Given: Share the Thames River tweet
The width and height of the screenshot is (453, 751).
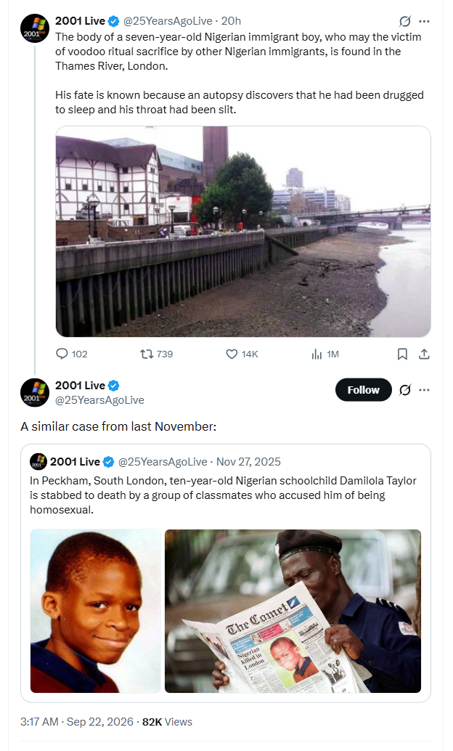Looking at the screenshot, I should point(424,354).
